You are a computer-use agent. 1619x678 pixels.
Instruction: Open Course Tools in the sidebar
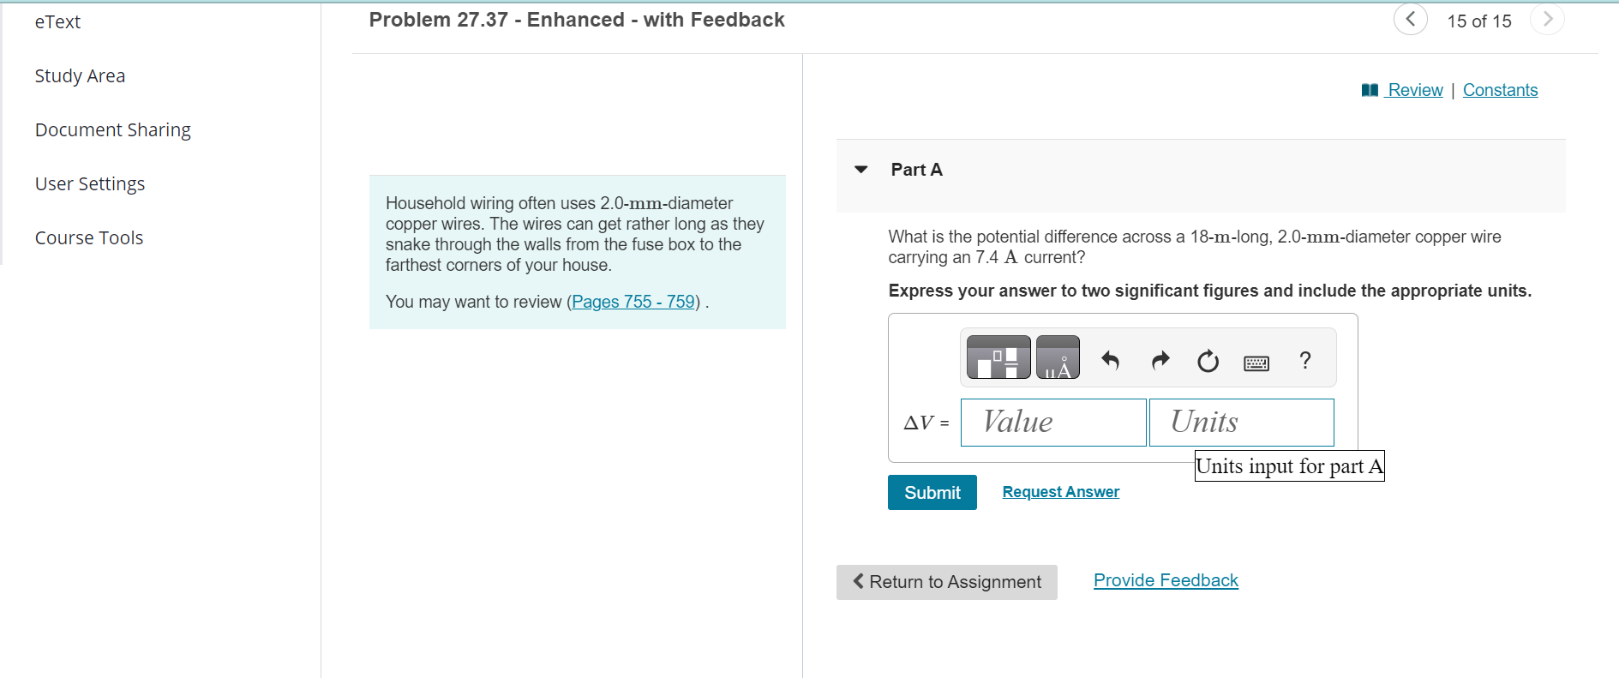tap(88, 237)
